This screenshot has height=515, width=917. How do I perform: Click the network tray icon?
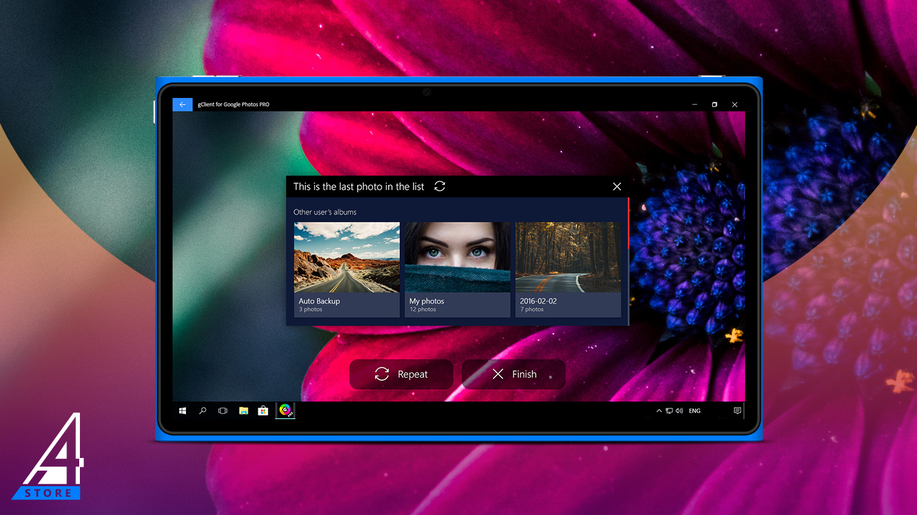coord(669,411)
